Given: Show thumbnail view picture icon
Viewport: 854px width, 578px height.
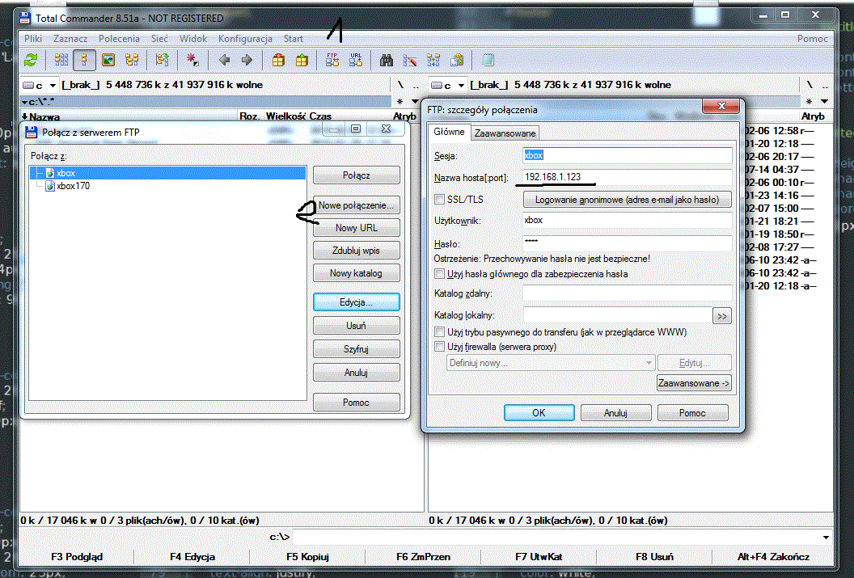Looking at the screenshot, I should [108, 60].
